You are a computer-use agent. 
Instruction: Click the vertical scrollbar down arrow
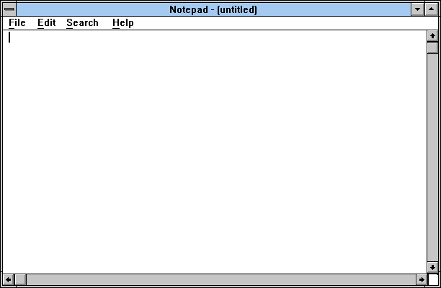[x=432, y=267]
